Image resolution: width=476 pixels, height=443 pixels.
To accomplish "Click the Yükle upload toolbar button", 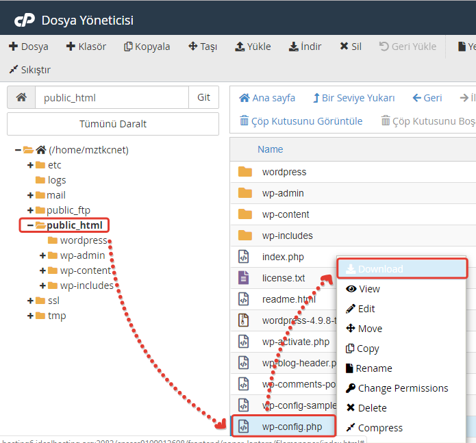I will click(253, 47).
